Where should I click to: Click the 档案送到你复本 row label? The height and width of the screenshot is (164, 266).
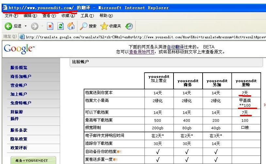click(x=99, y=93)
